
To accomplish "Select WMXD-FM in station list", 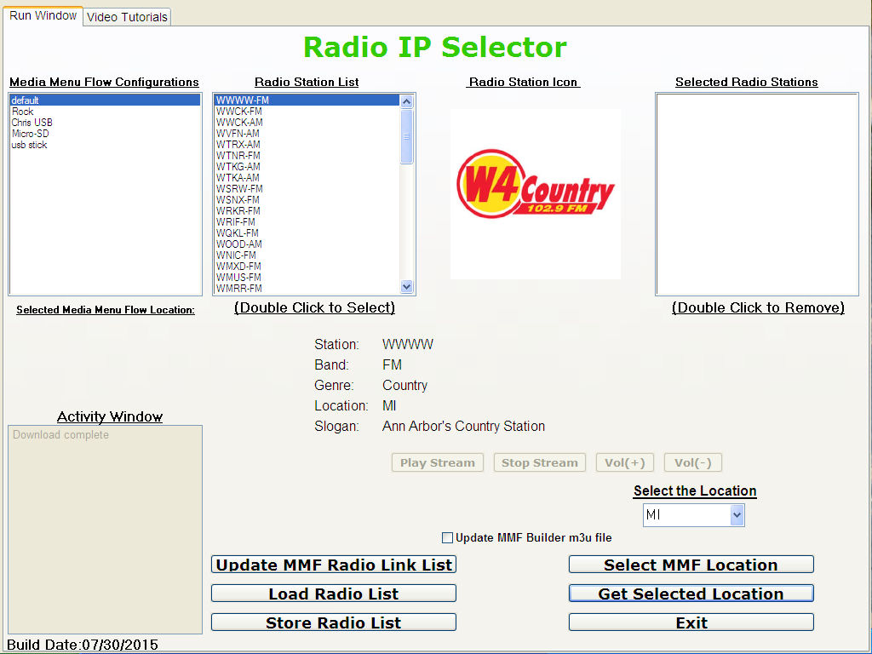I will [x=307, y=267].
